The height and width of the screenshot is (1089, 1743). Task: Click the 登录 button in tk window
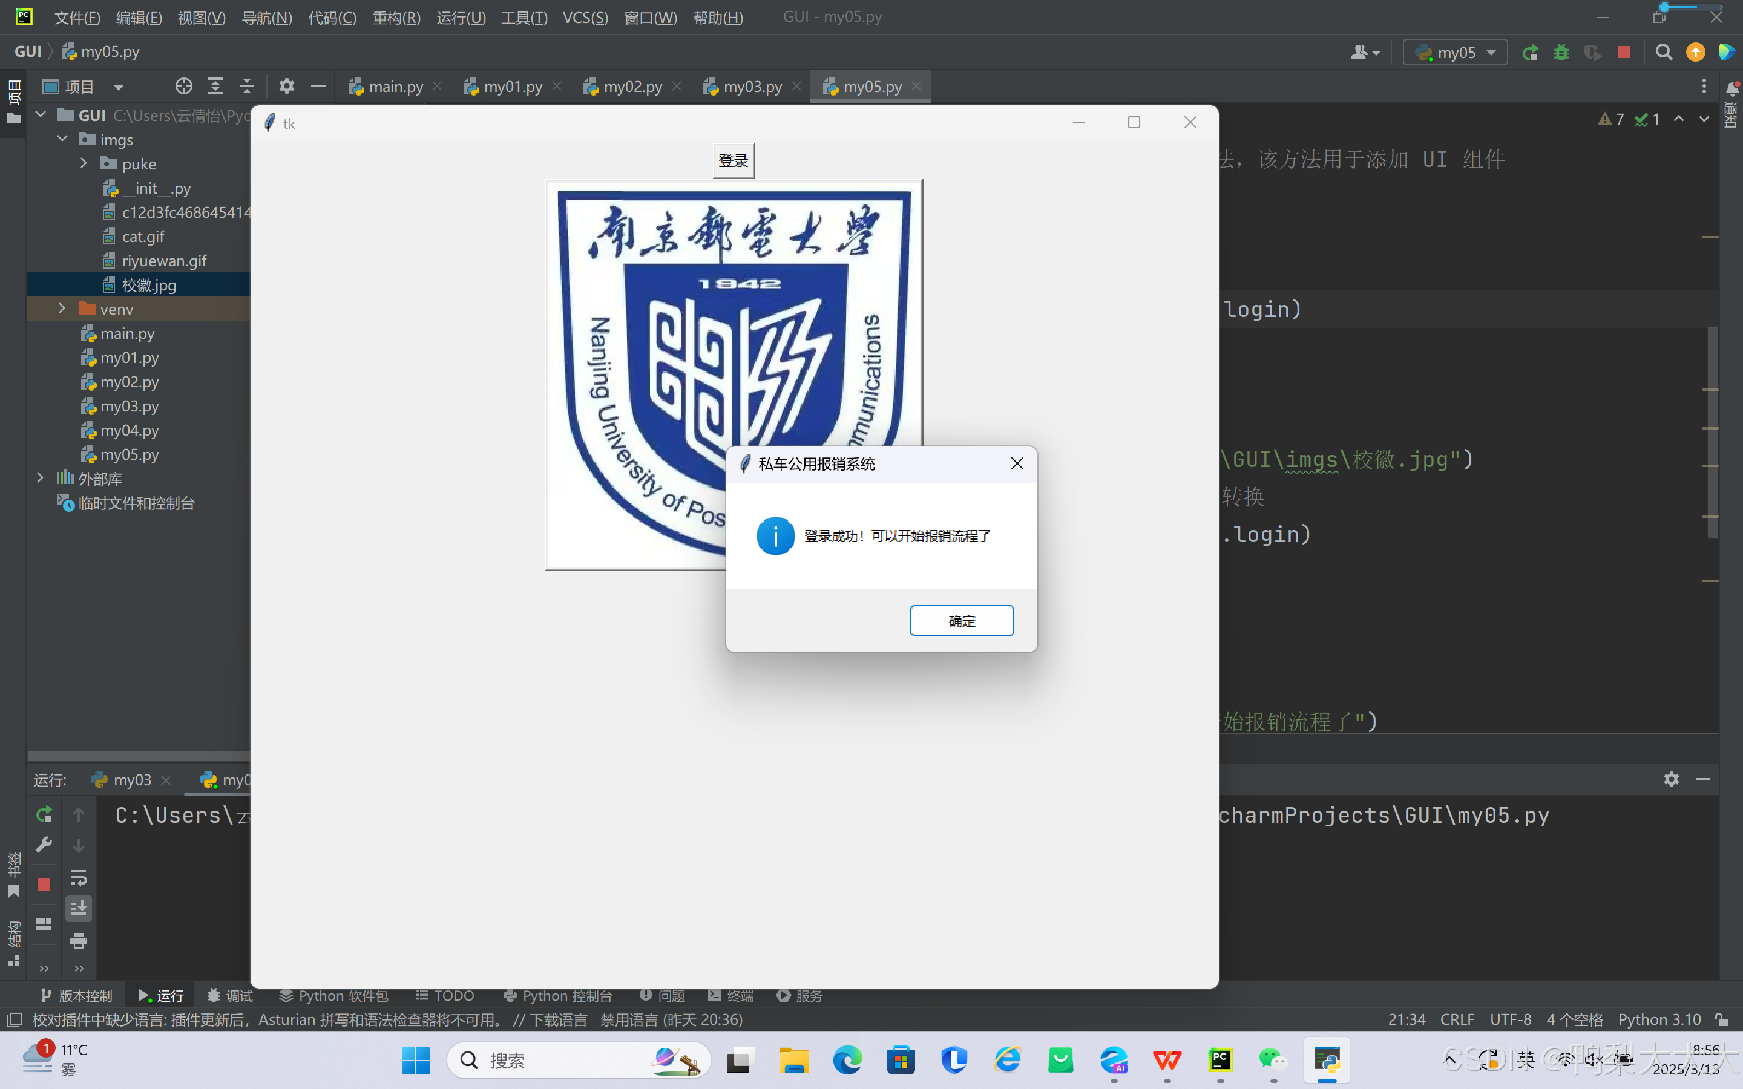click(x=734, y=160)
